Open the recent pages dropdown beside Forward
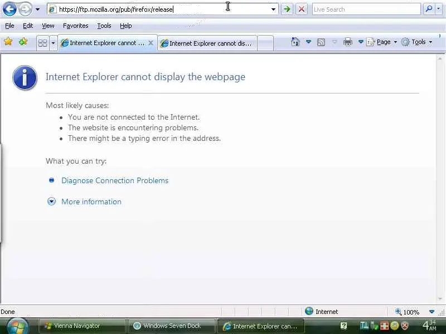 [37, 9]
